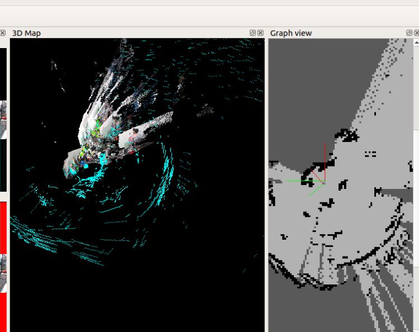Click the tip of the red vertical axis line

click(x=325, y=144)
